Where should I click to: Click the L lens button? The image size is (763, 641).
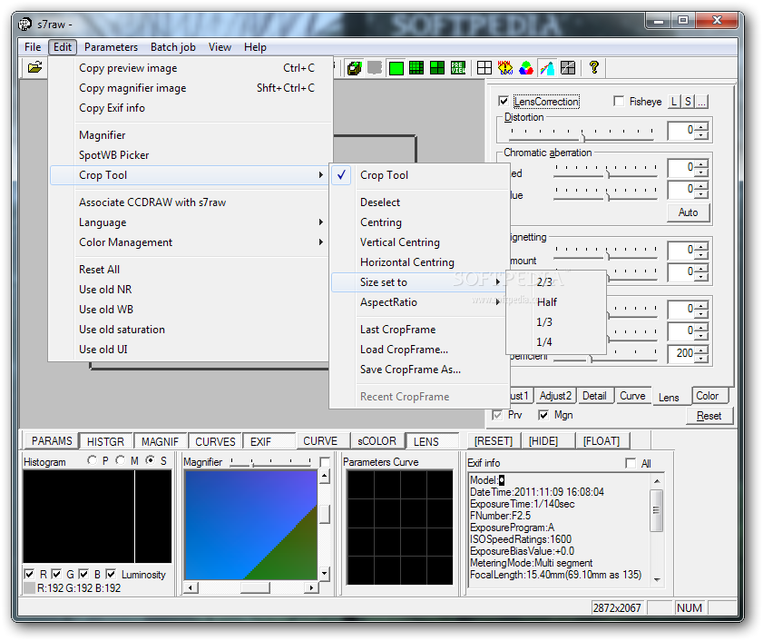(673, 102)
